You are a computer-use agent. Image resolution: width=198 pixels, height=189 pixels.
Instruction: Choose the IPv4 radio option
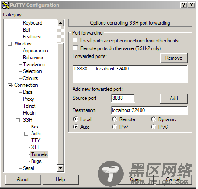click(x=115, y=127)
